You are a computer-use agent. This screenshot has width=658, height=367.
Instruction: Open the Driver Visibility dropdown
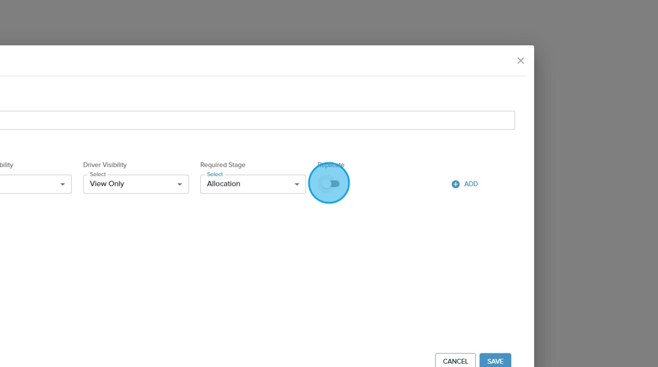(135, 184)
